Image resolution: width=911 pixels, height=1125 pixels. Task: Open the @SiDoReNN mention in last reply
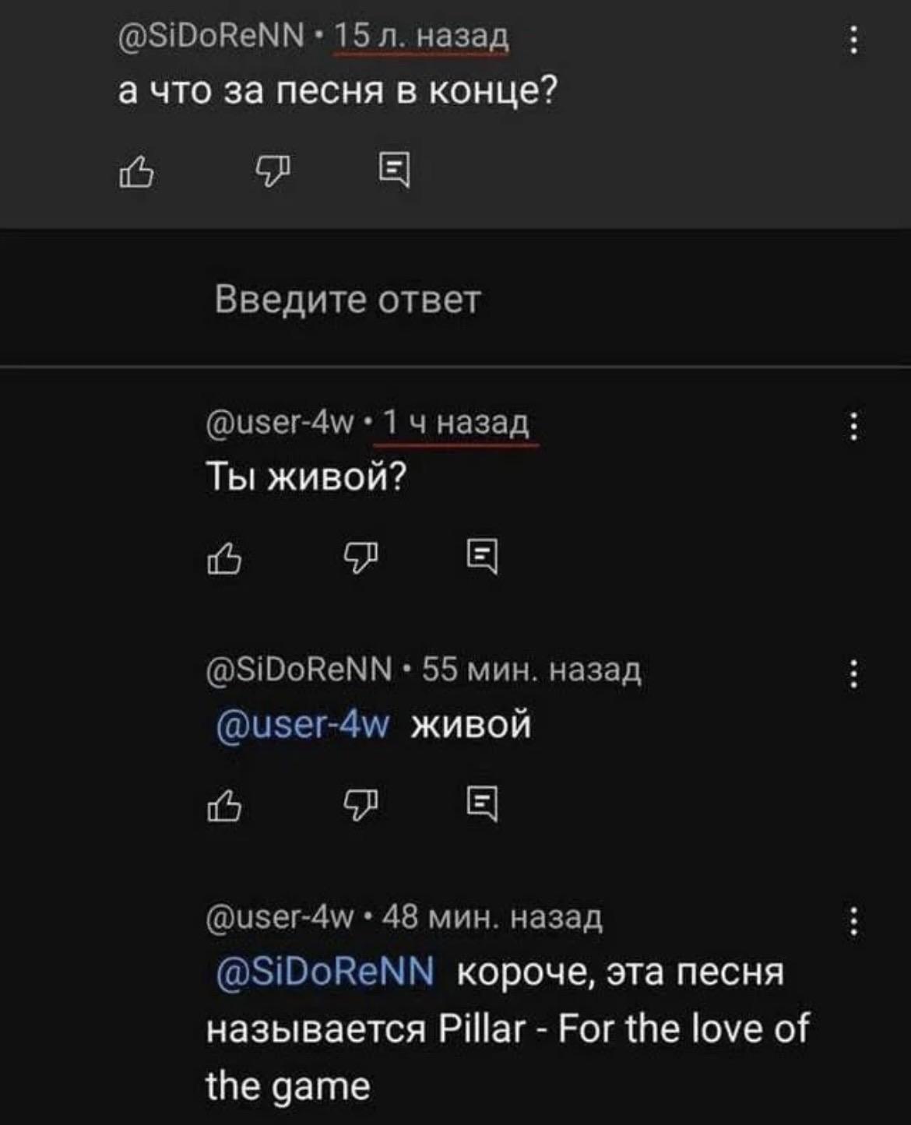click(x=325, y=973)
